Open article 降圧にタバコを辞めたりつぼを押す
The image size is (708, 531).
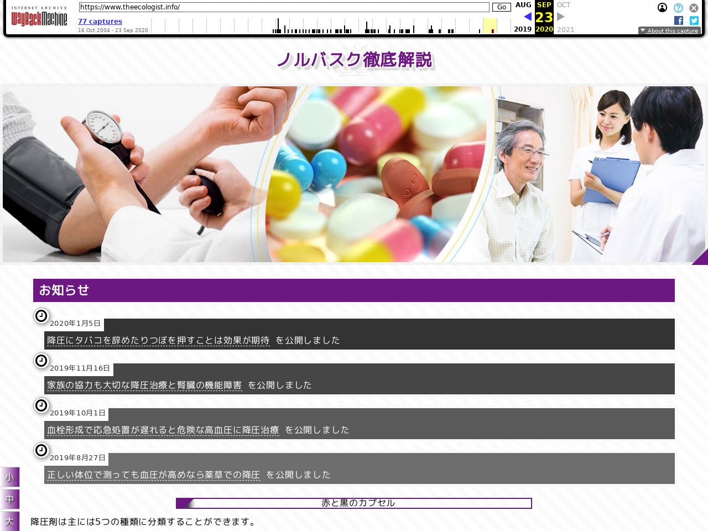point(158,340)
